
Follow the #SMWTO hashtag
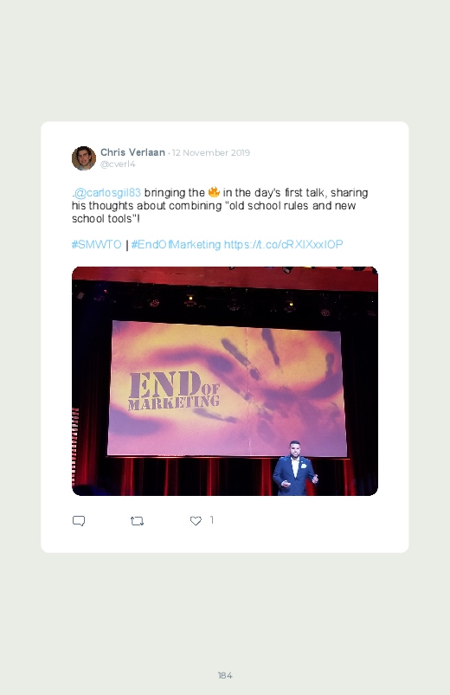pos(96,245)
